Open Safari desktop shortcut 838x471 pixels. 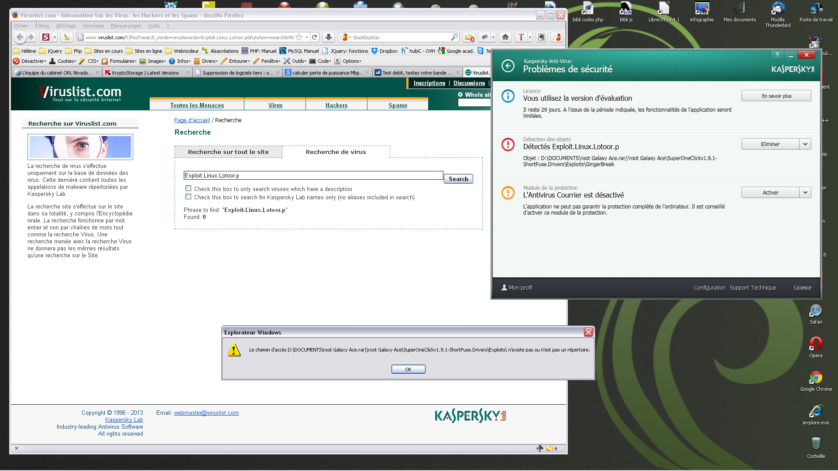pyautogui.click(x=816, y=314)
